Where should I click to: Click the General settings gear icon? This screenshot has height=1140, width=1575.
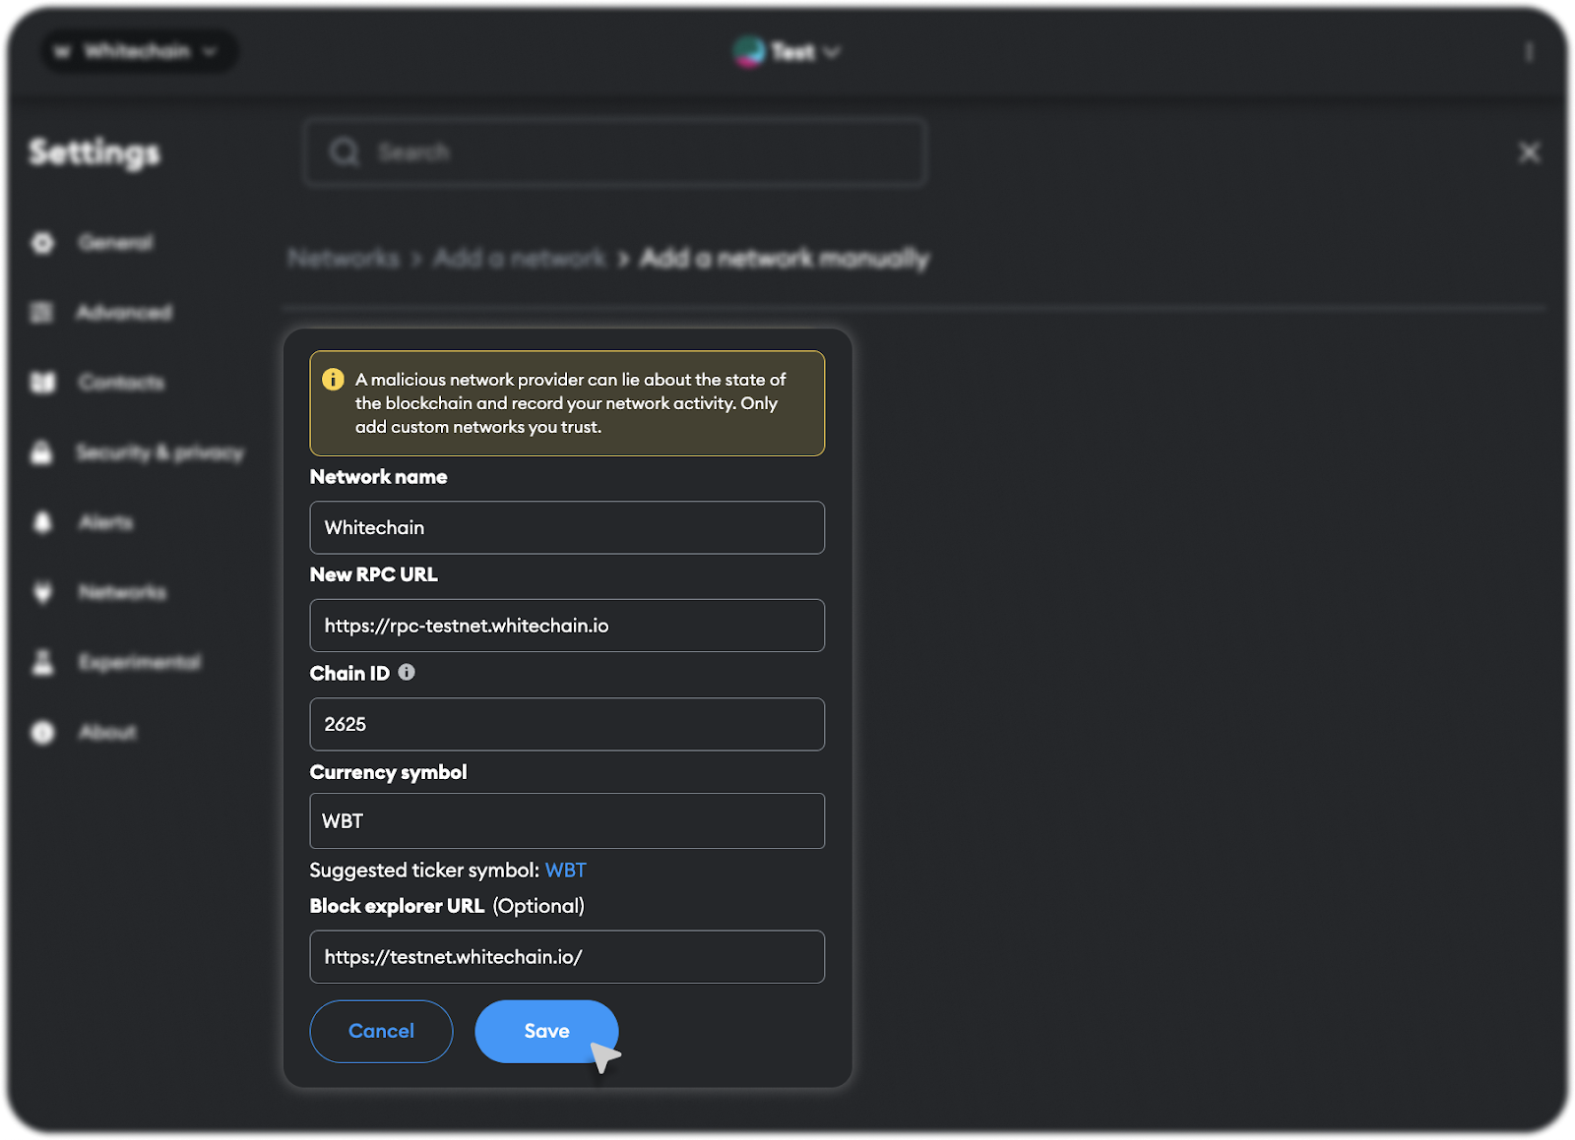pos(42,243)
